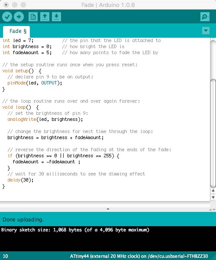Click the 'delay(30);' line
Screen dimensions: 216x260
[20, 180]
